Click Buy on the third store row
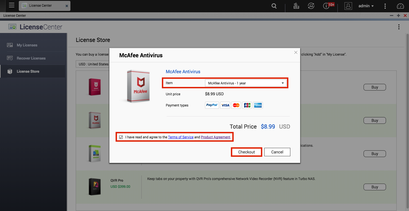Image resolution: width=409 pixels, height=211 pixels. point(375,154)
